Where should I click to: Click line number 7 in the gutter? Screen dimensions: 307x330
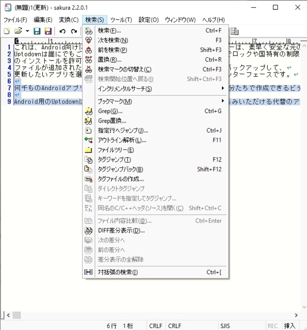tap(9, 88)
